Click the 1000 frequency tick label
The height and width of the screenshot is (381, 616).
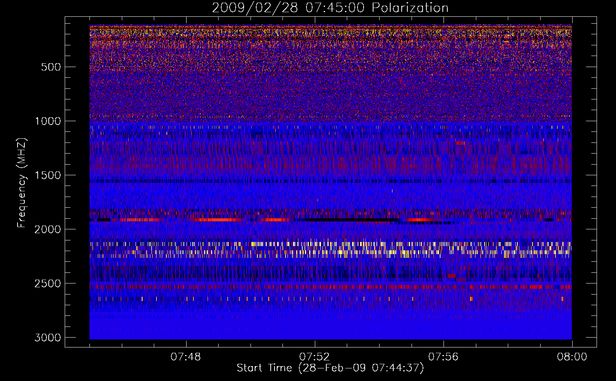point(48,121)
